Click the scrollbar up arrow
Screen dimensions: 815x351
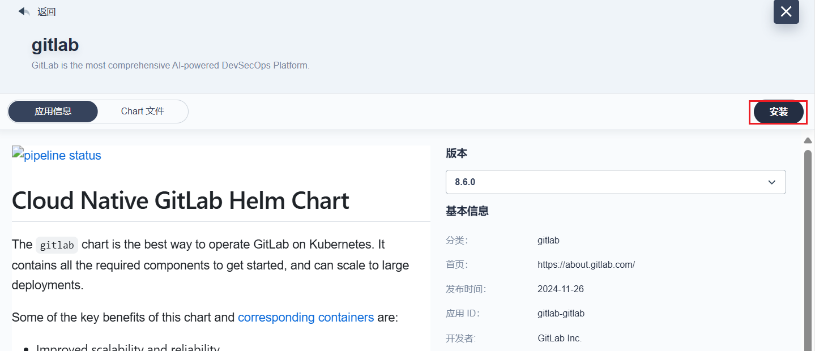click(x=808, y=140)
